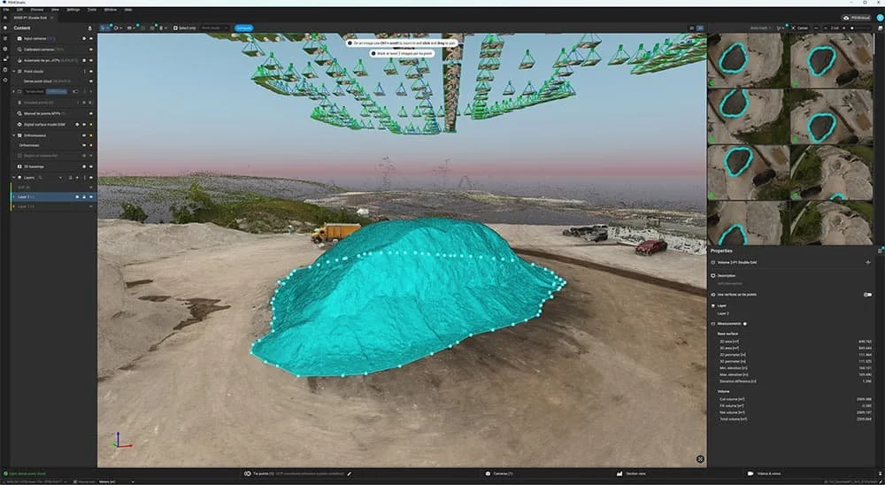The image size is (885, 485).
Task: Click the Description field text
Action: [729, 283]
